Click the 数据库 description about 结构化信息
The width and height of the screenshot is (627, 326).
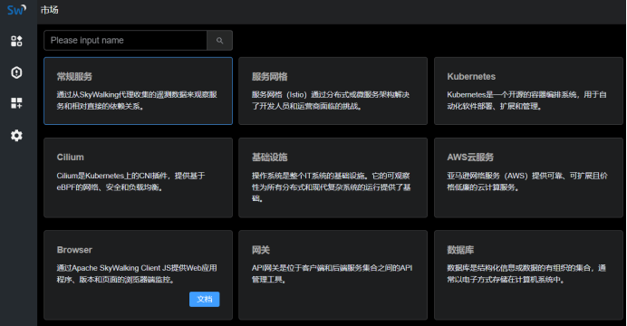coord(526,273)
